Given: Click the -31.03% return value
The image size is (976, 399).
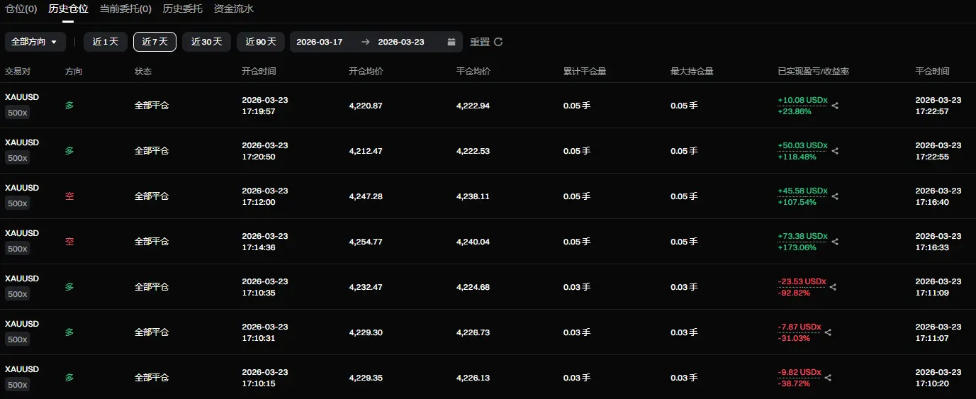Looking at the screenshot, I should 794,338.
